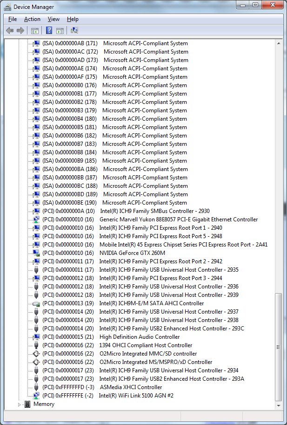Select Intel WiFi Link 5100 AGN #2
This screenshot has width=287, height=425.
108,396
